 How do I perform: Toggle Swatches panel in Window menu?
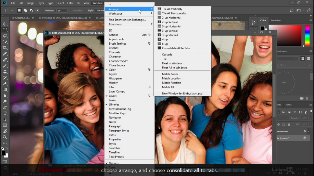[x=129, y=148]
